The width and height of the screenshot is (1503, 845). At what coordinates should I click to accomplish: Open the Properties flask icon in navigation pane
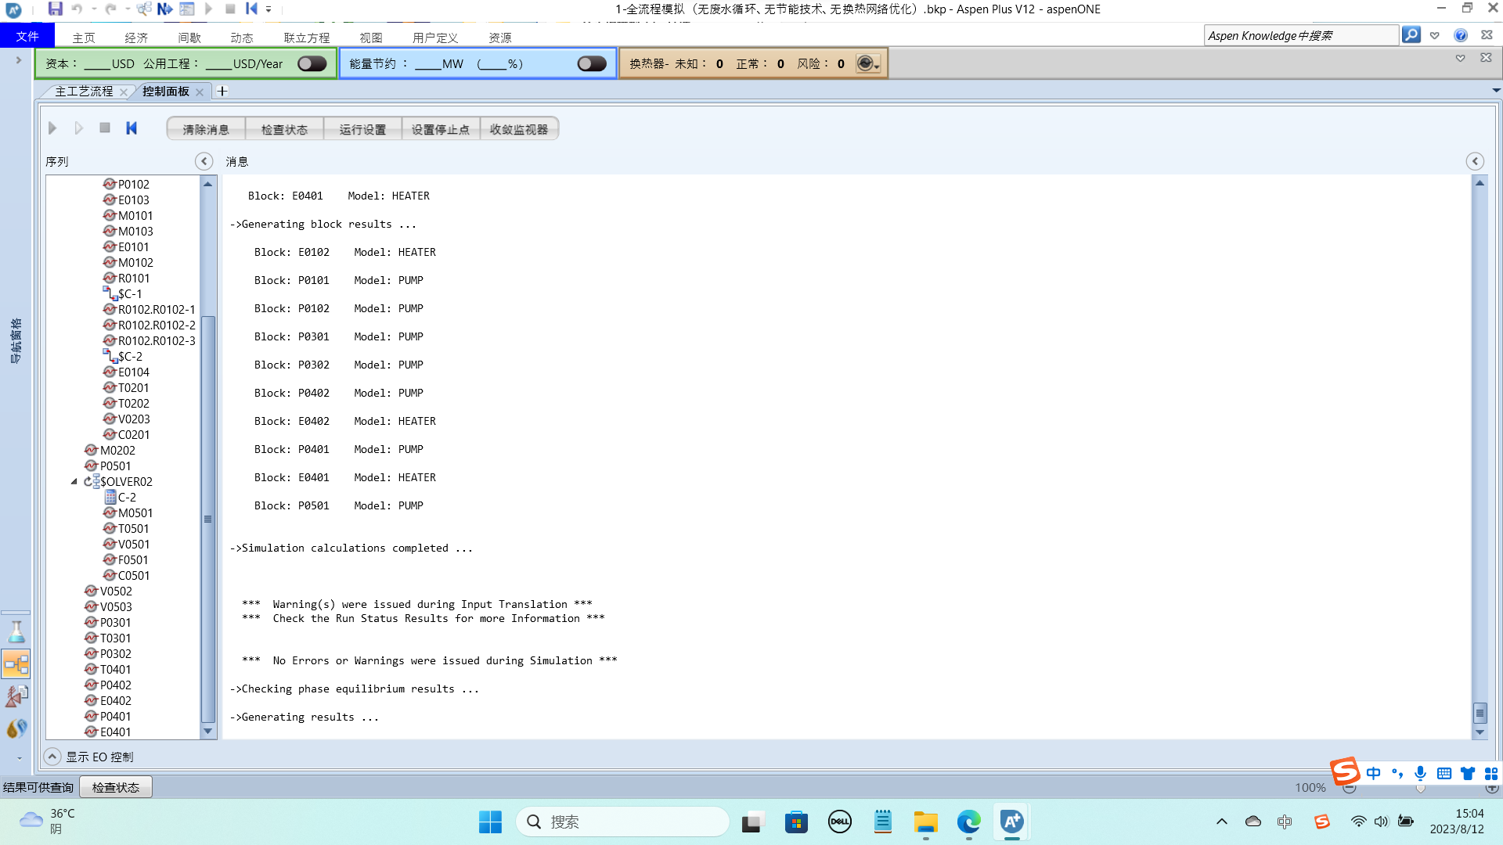pos(16,631)
